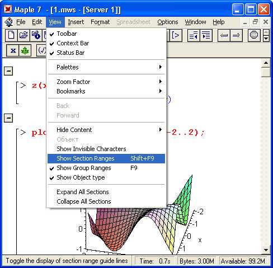Toggle the x math input icon

(x=13, y=50)
